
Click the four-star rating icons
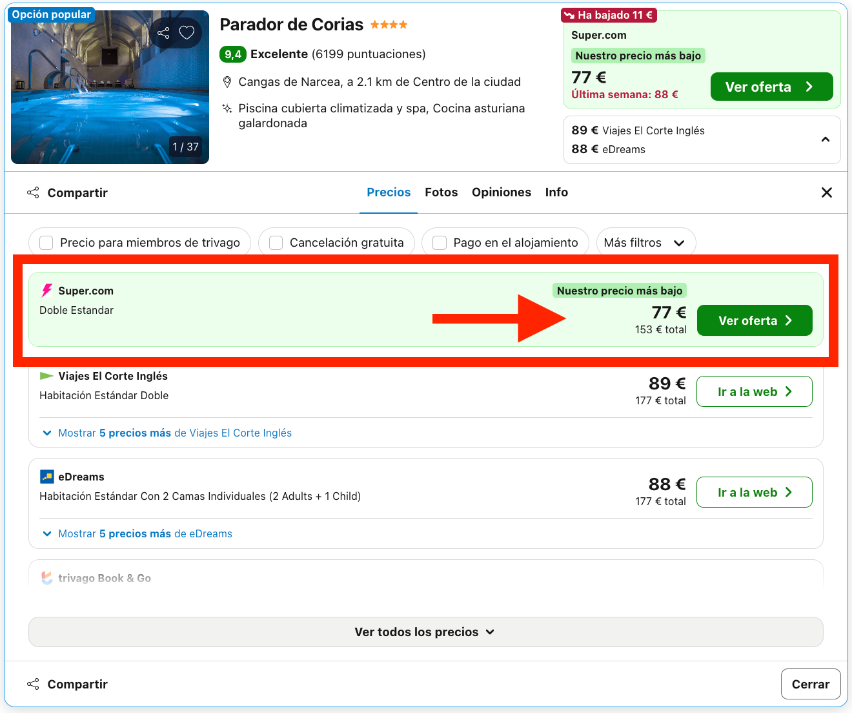(x=389, y=25)
